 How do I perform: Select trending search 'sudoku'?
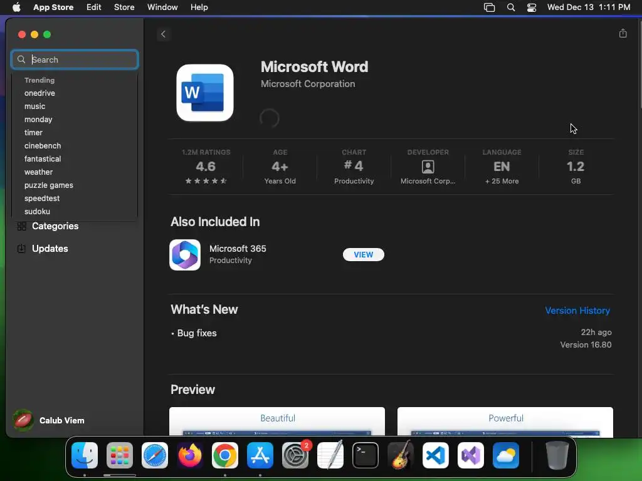[37, 212]
